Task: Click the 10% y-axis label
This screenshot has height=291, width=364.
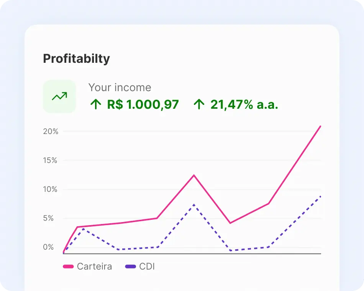Action: pos(50,190)
